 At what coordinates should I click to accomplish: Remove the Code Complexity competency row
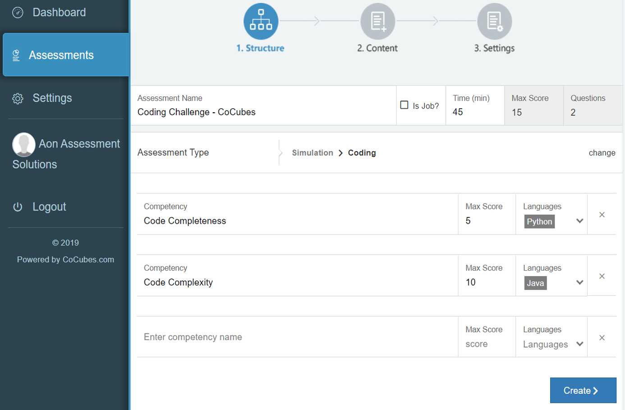602,276
